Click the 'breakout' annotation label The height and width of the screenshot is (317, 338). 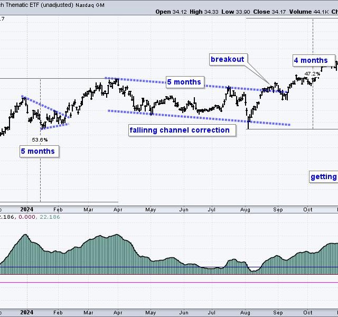click(228, 59)
